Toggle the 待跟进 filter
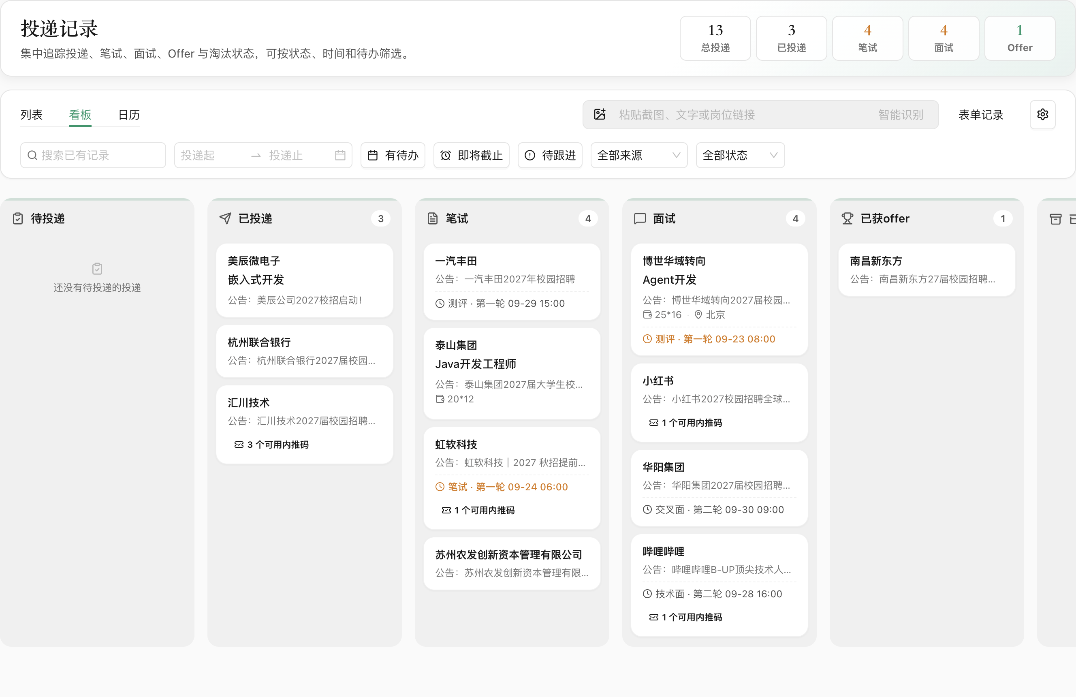The image size is (1076, 697). (x=550, y=155)
